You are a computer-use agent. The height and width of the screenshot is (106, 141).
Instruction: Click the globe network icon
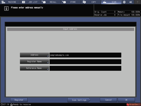(124, 2)
